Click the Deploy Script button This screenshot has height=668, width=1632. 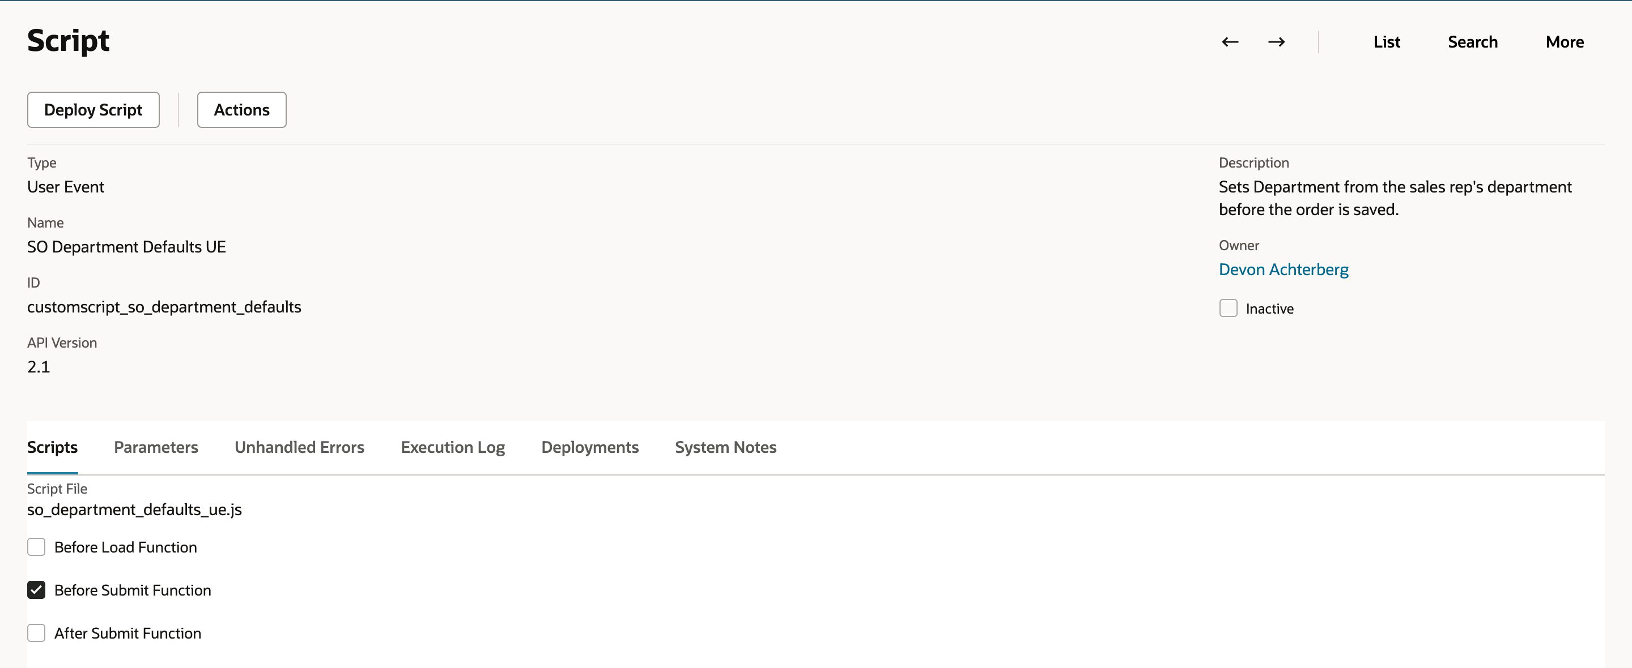pyautogui.click(x=93, y=109)
